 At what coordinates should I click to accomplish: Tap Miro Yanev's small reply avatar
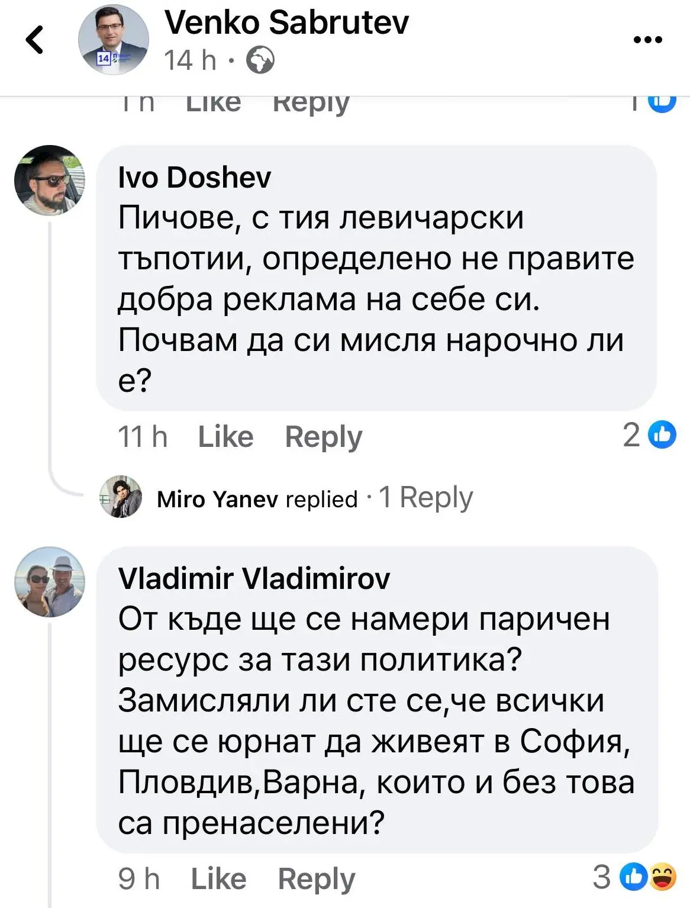121,497
